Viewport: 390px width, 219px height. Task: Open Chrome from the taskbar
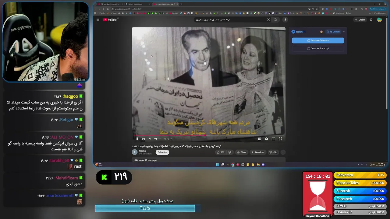click(233, 165)
